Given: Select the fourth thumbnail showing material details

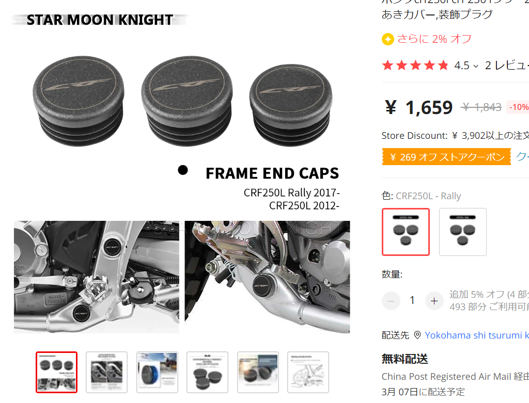Looking at the screenshot, I should pos(208,373).
